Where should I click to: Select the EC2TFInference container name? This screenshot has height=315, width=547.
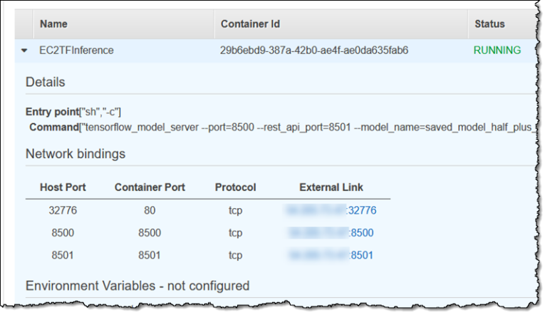click(76, 51)
